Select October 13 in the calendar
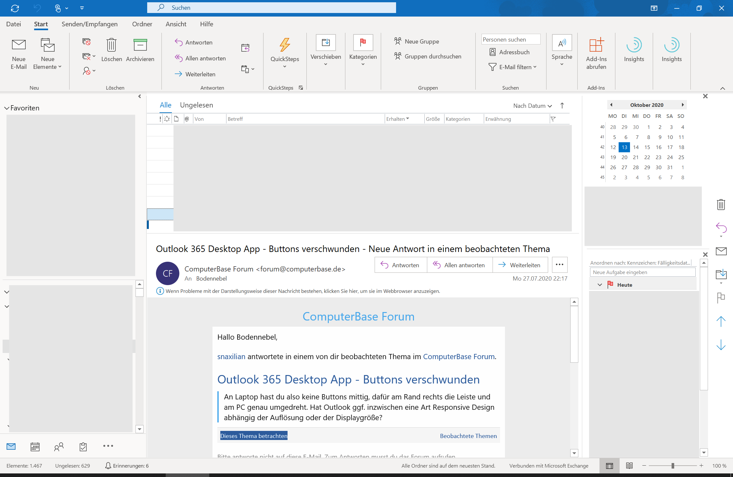 [x=624, y=147]
